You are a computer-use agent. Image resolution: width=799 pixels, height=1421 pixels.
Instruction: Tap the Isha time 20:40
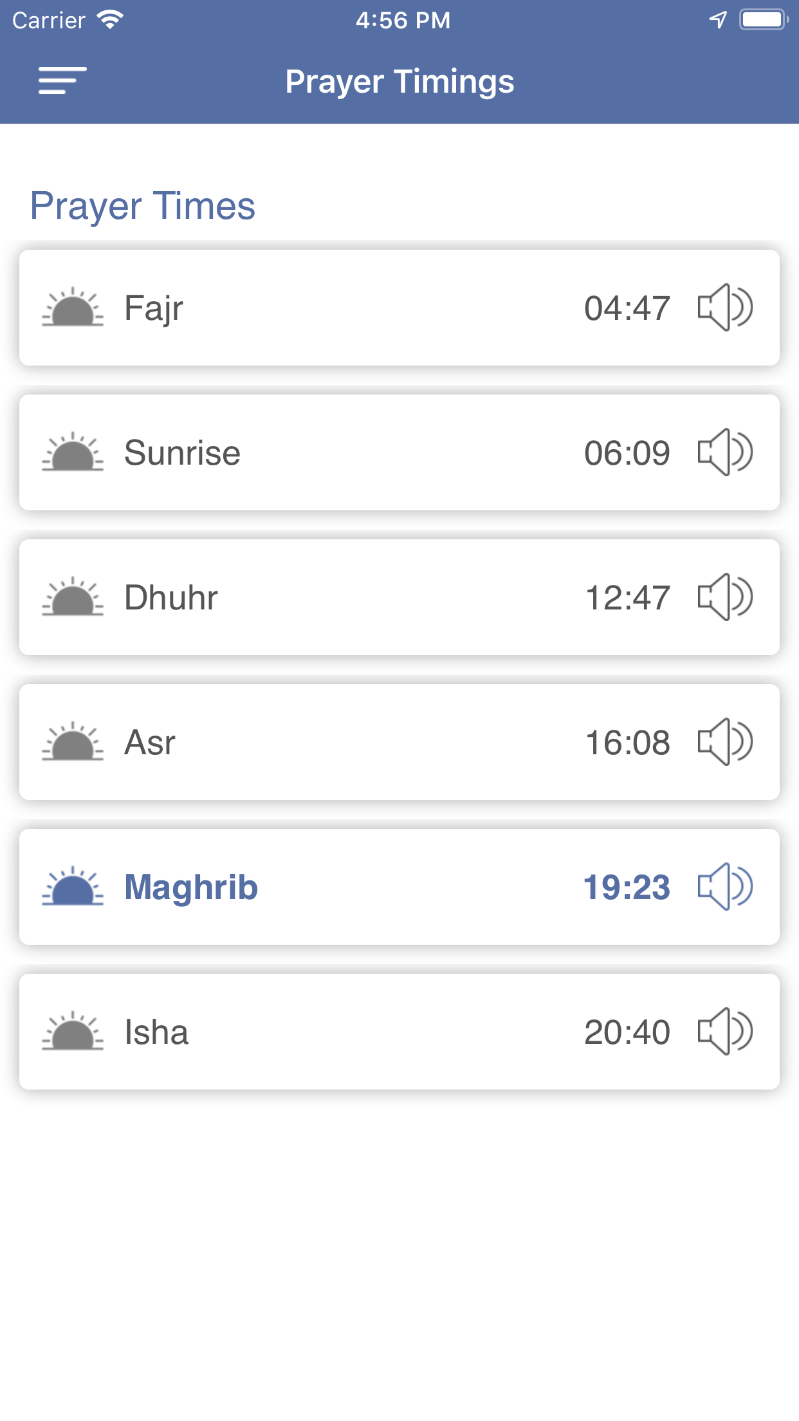click(x=627, y=1032)
